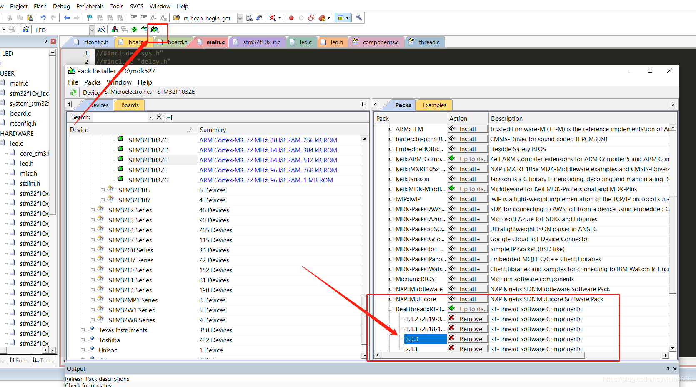Expand ARM::TFM pack node
696x387 pixels.
[389, 129]
